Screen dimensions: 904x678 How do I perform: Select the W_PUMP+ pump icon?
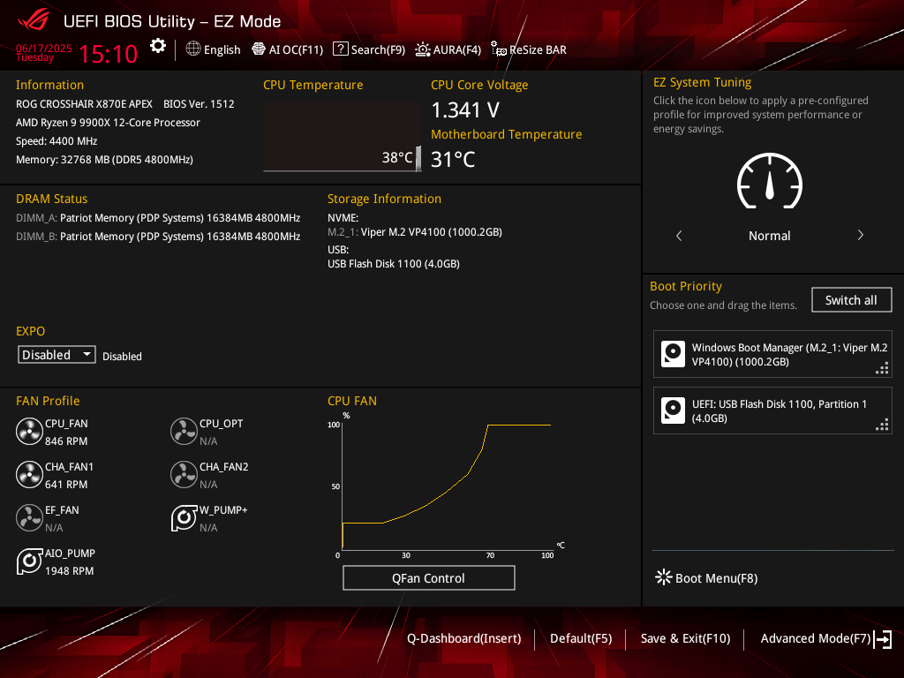[184, 518]
